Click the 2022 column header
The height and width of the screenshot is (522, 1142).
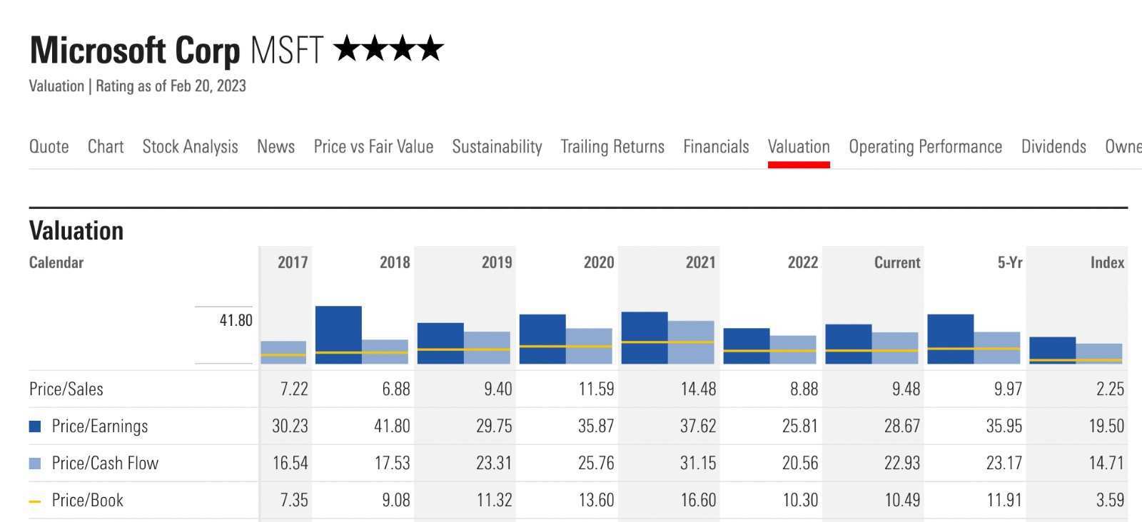[803, 262]
